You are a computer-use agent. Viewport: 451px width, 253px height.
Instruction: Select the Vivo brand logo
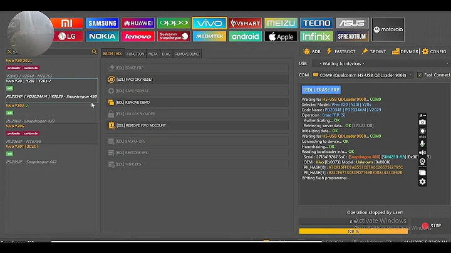pos(209,23)
